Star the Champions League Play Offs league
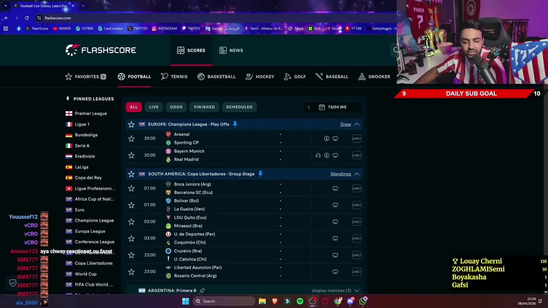Viewport: 548px width, 308px height. click(x=131, y=124)
